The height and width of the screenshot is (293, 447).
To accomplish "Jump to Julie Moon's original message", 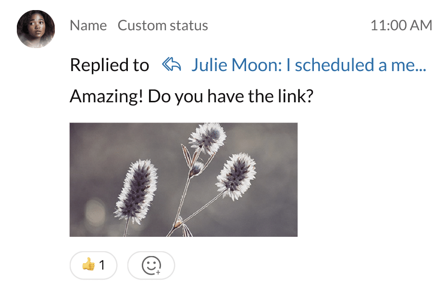I will (236, 65).
